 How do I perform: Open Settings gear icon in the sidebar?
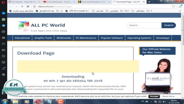[x=3, y=75]
